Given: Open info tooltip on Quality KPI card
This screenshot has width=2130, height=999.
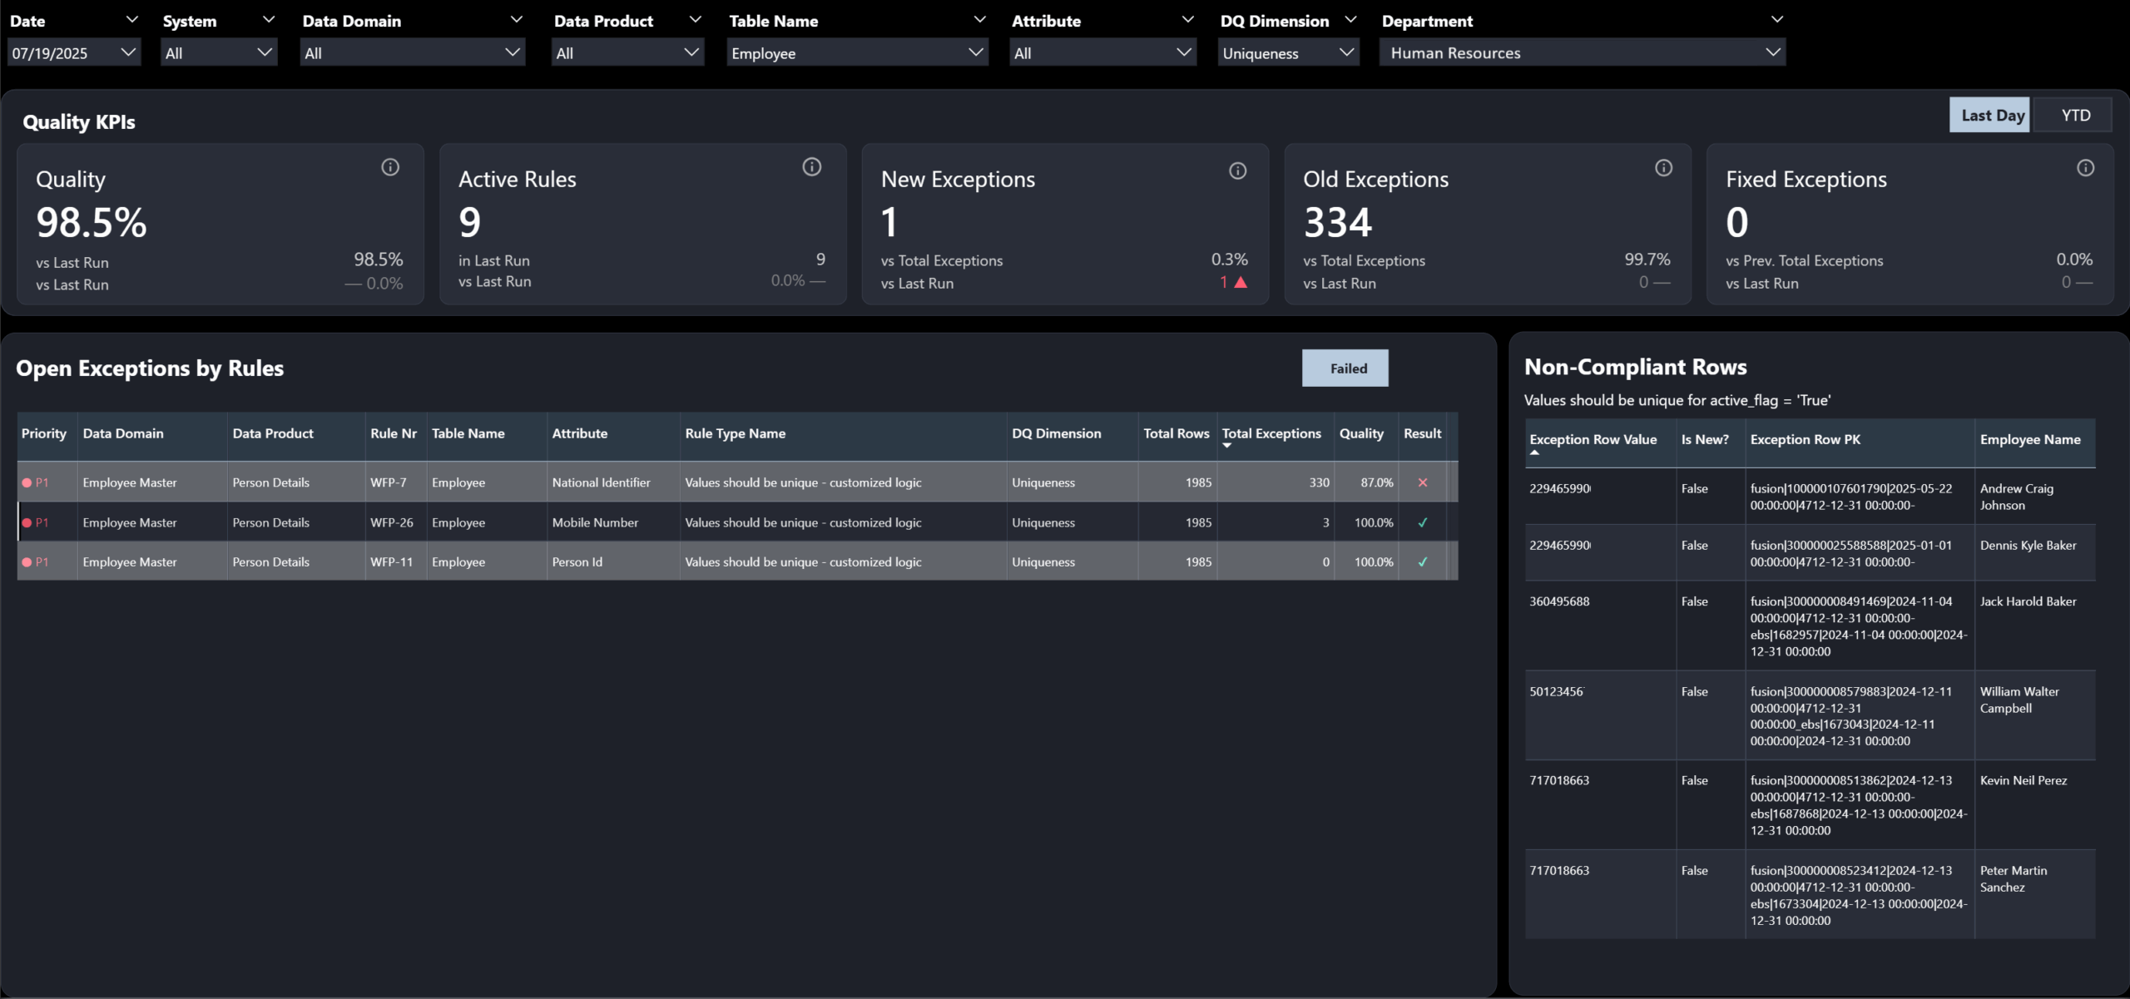Looking at the screenshot, I should coord(391,167).
